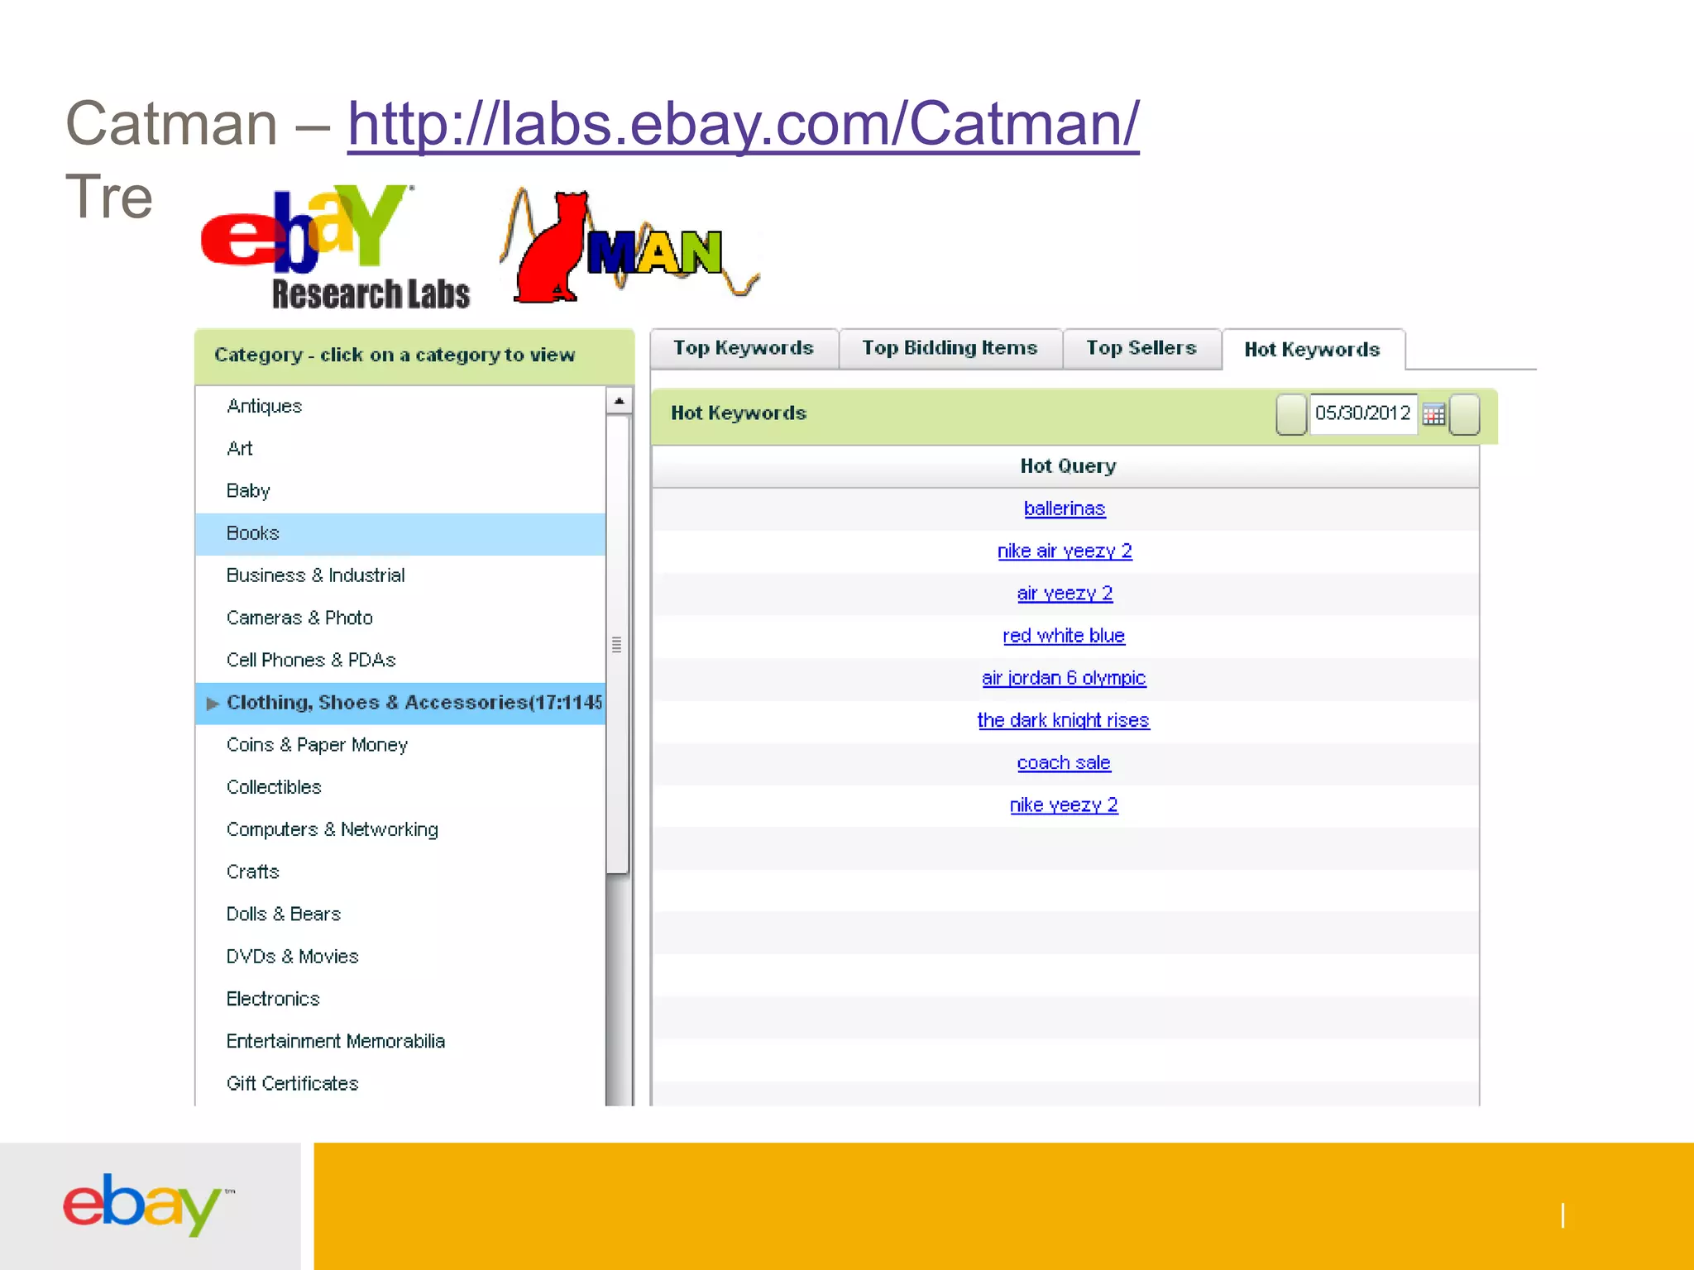
Task: Select Computers & Networking category
Action: coord(400,829)
